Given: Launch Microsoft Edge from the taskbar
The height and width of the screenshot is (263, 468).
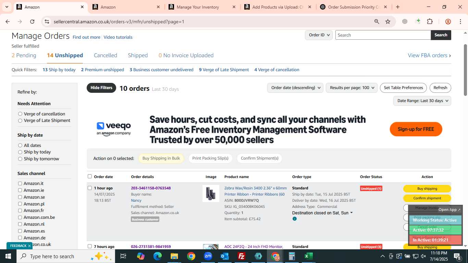Looking at the screenshot, I should pos(157,256).
